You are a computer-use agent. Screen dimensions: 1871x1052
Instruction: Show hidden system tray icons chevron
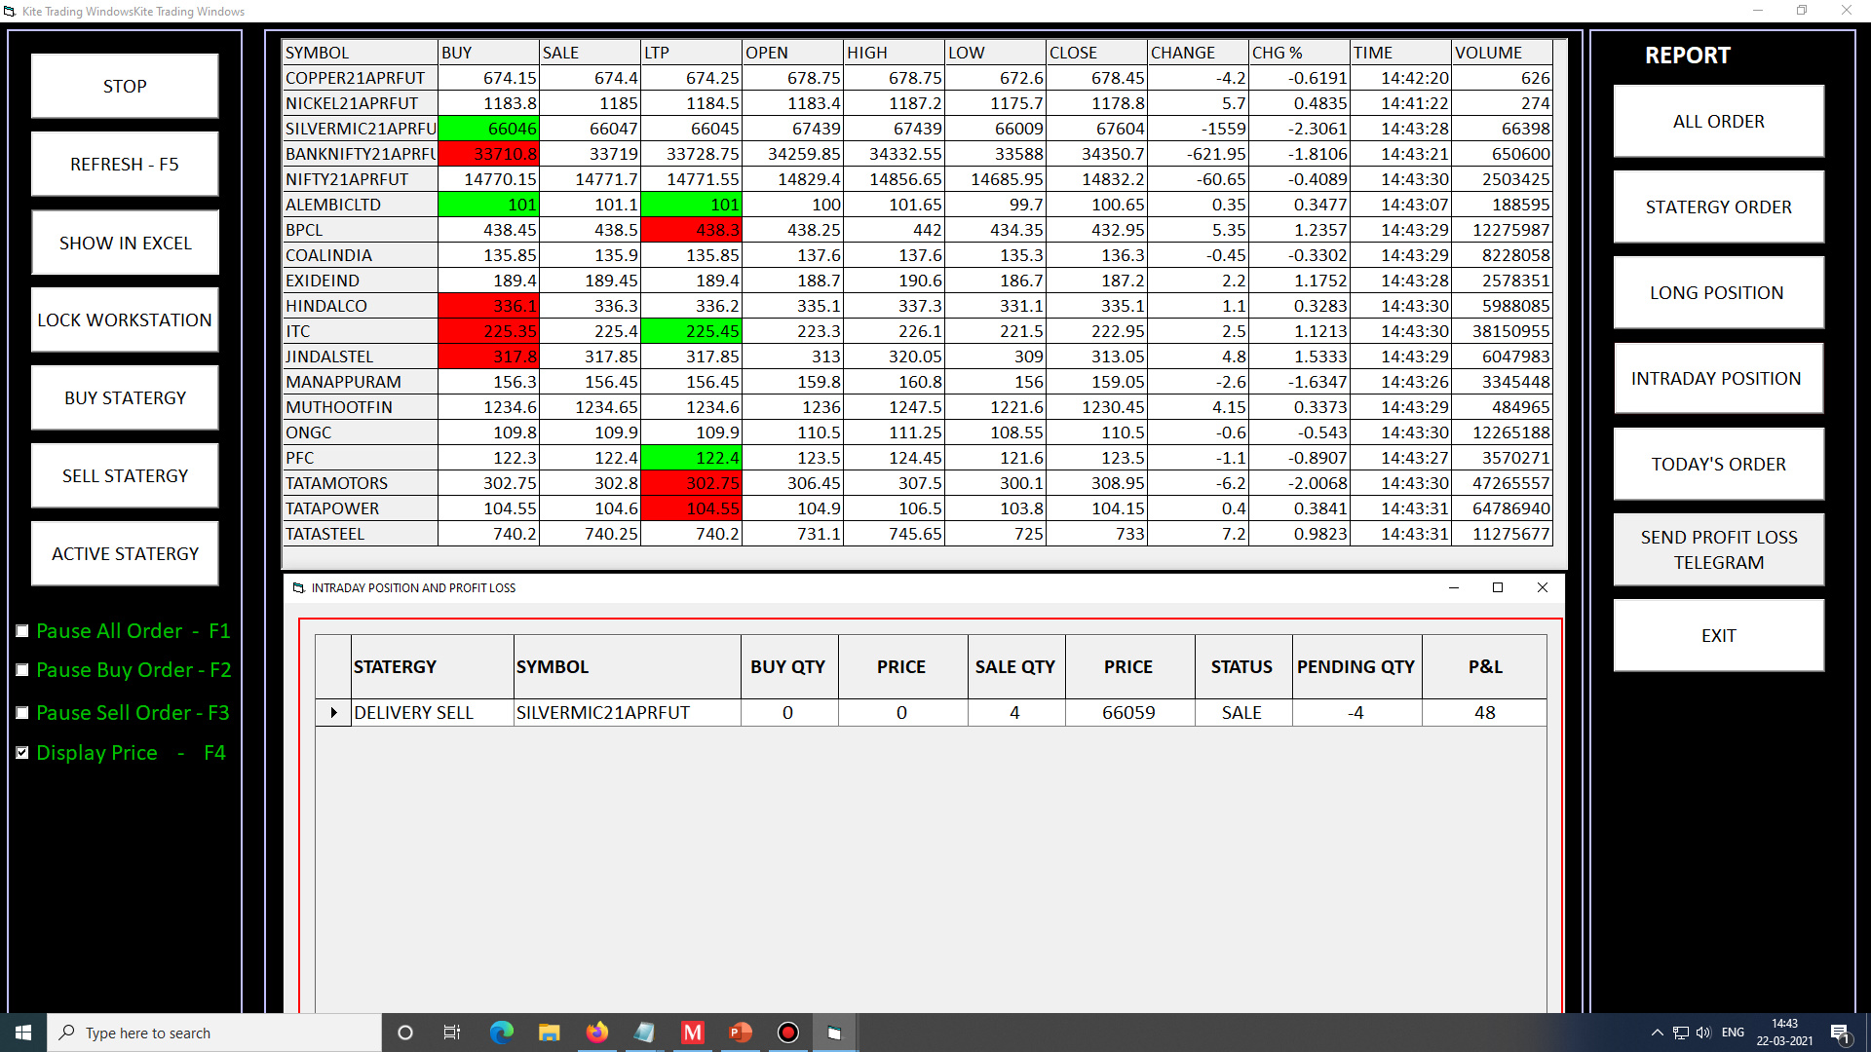point(1657,1033)
